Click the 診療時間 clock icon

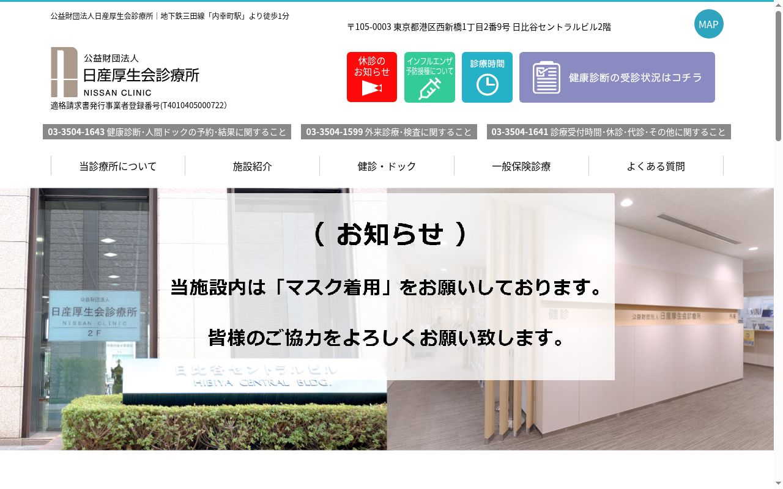(x=487, y=77)
